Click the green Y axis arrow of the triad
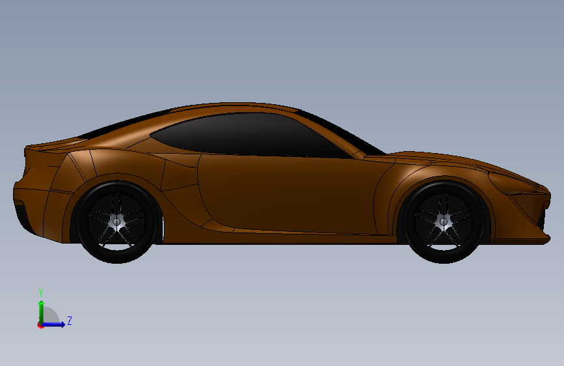 (42, 311)
